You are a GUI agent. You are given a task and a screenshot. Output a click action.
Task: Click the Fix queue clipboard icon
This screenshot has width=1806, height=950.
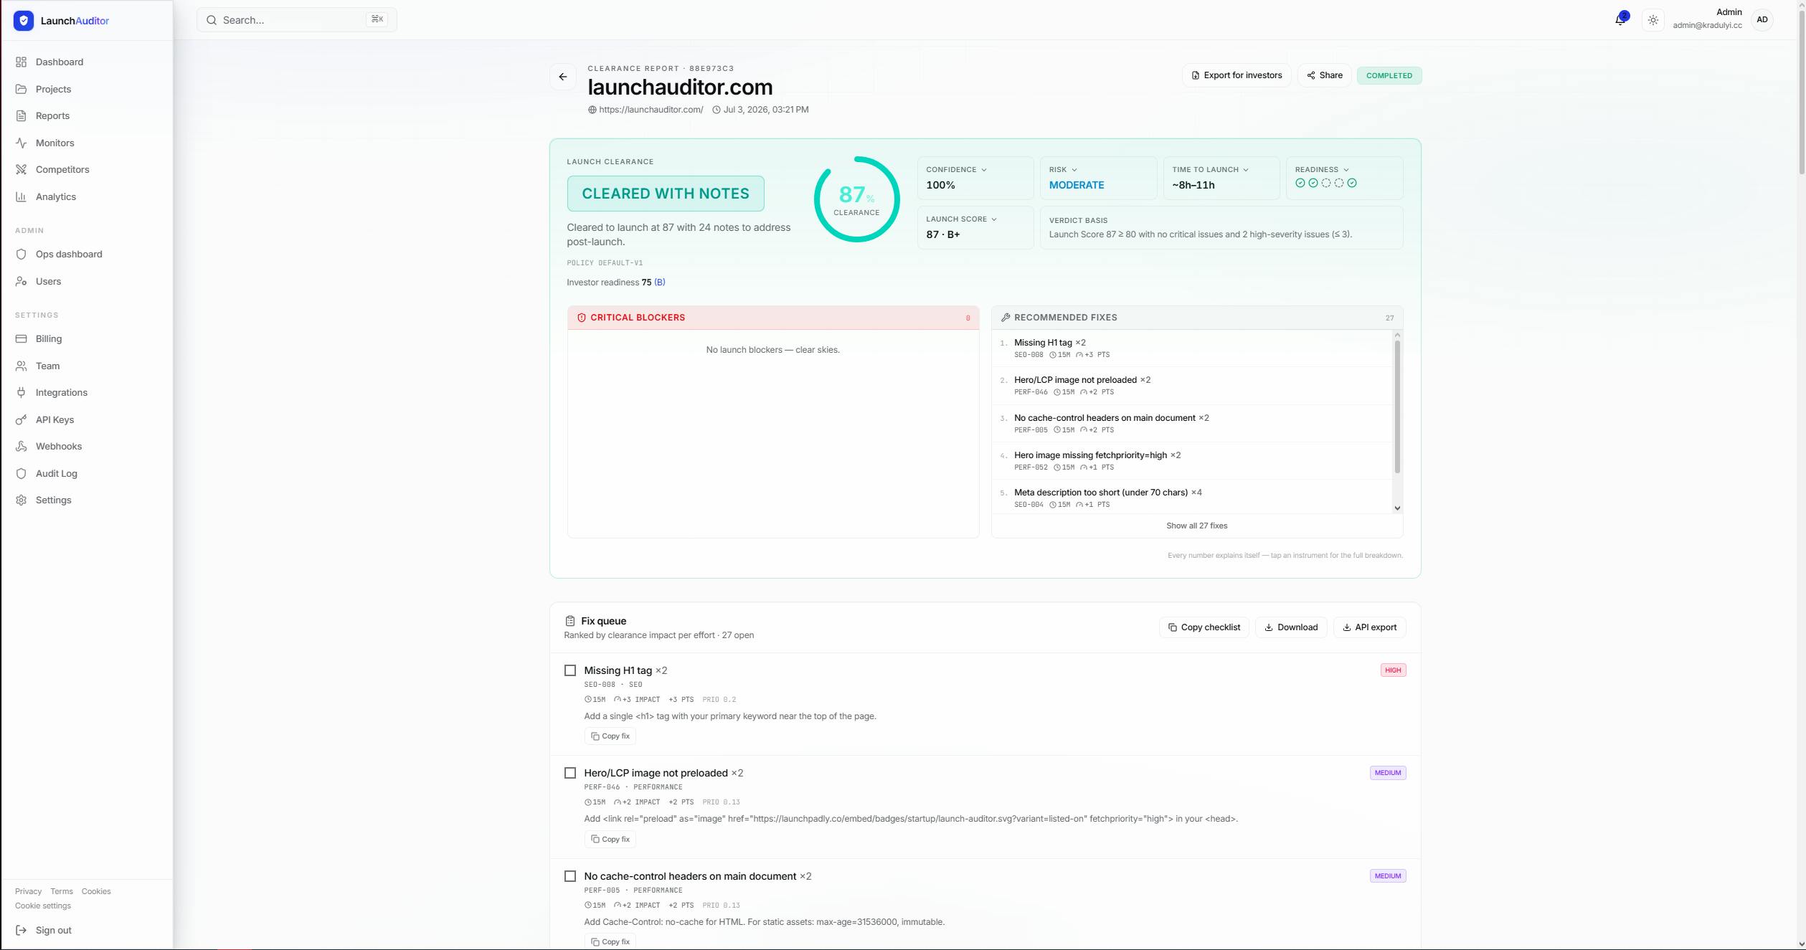[570, 621]
